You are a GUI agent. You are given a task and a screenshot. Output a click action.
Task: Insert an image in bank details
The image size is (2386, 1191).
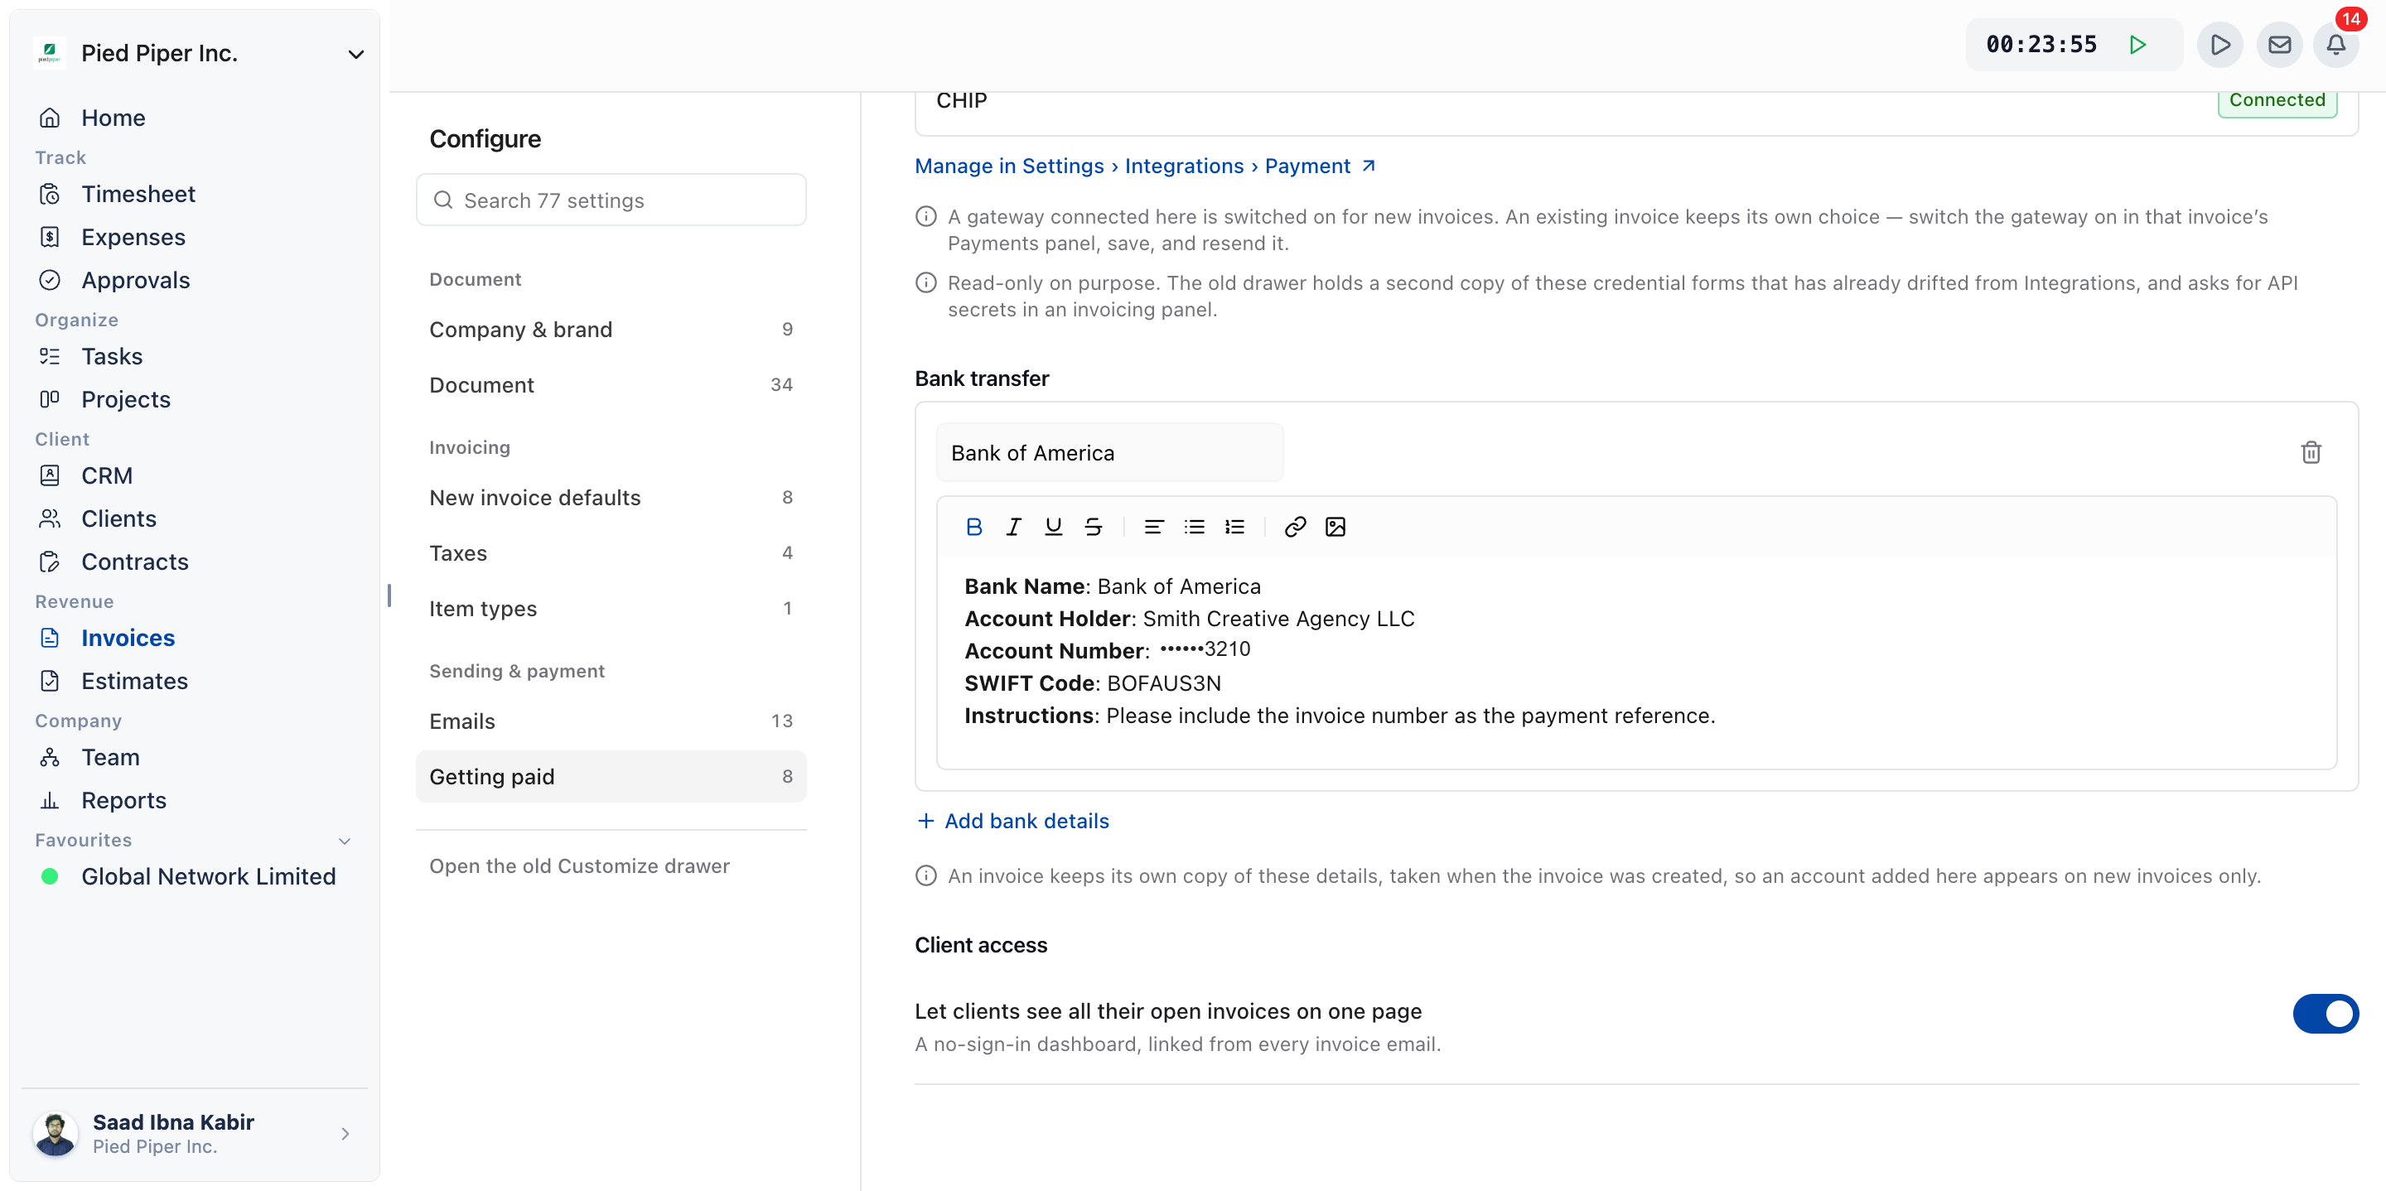[1335, 527]
